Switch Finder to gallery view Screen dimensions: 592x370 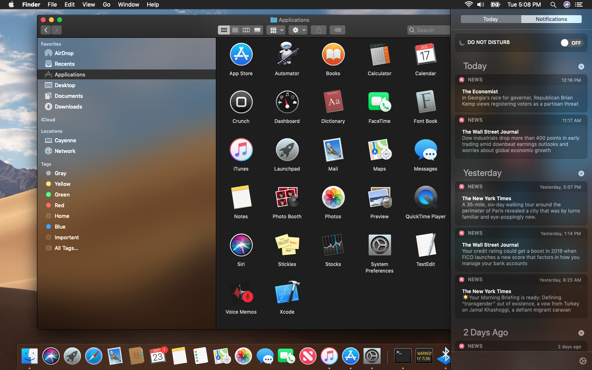(x=257, y=30)
